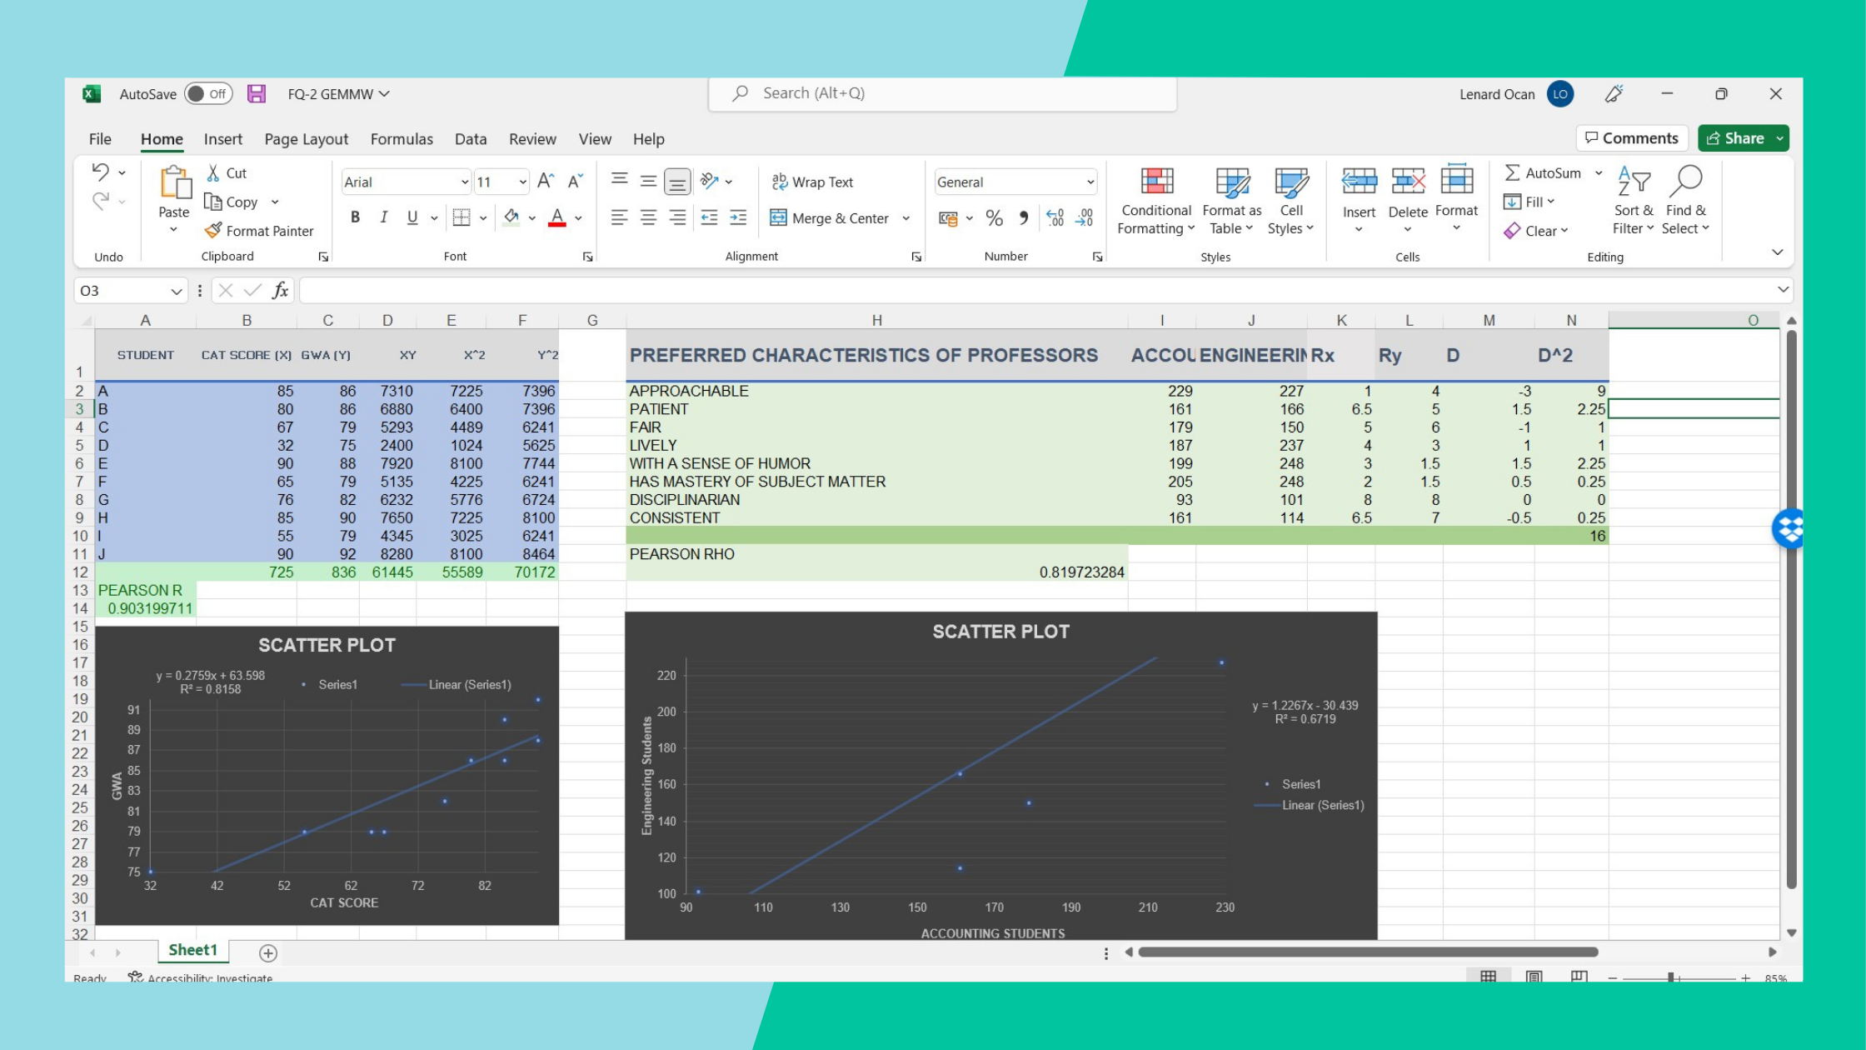Toggle Middle Align vertical alignment
Viewport: 1866px width, 1050px height.
click(649, 181)
